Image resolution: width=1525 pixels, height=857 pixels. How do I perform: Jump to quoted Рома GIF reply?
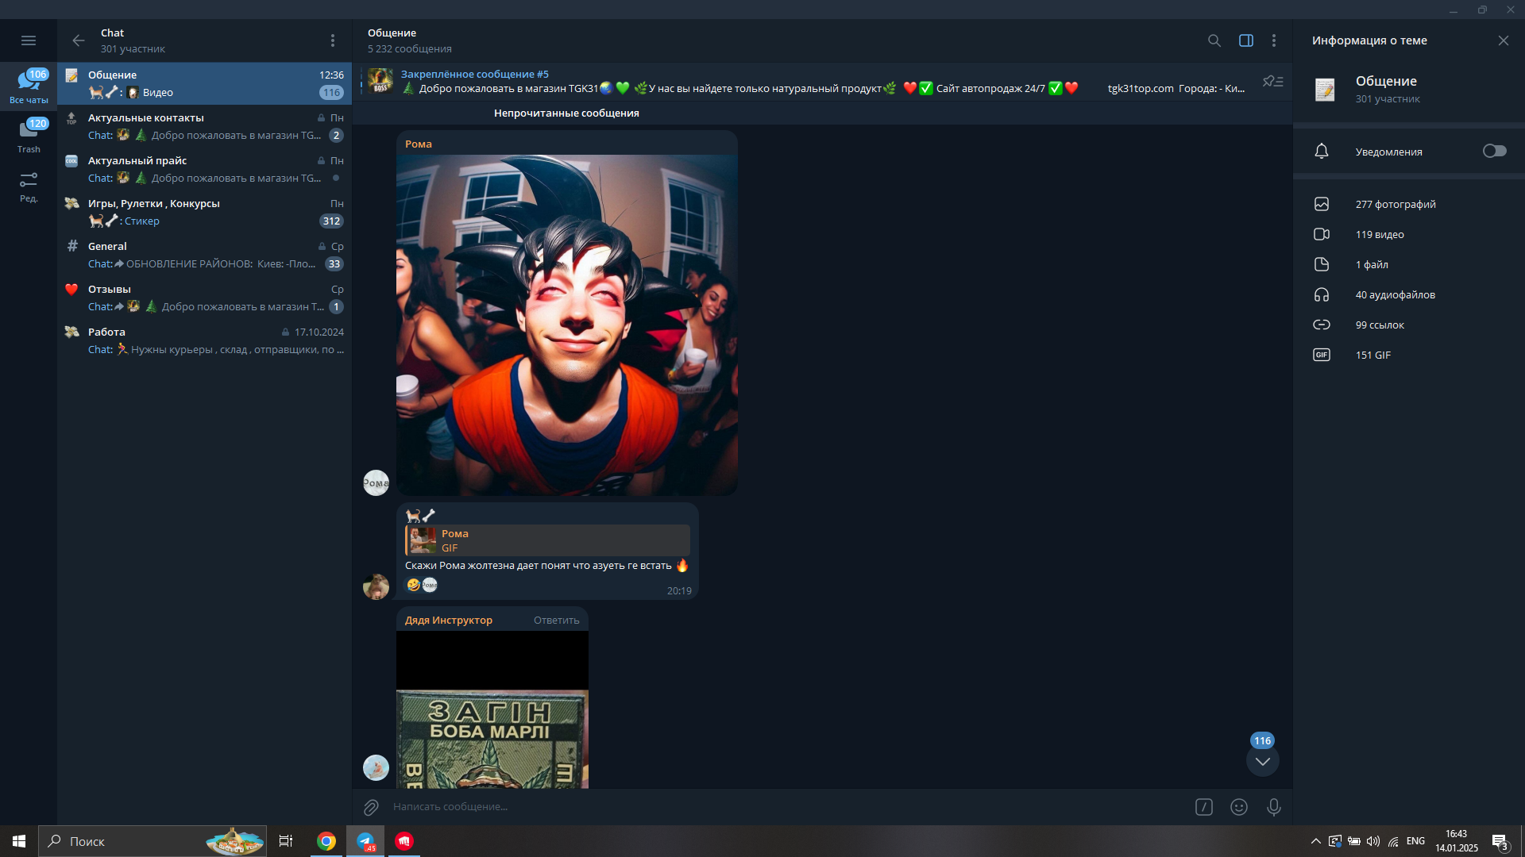click(547, 540)
